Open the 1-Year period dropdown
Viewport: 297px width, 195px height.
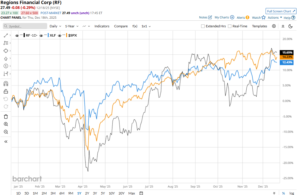[72, 26]
